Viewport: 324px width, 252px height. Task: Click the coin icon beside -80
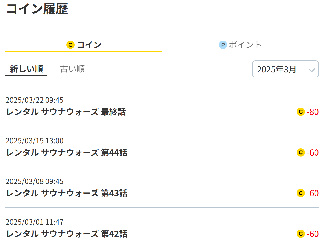coord(301,112)
